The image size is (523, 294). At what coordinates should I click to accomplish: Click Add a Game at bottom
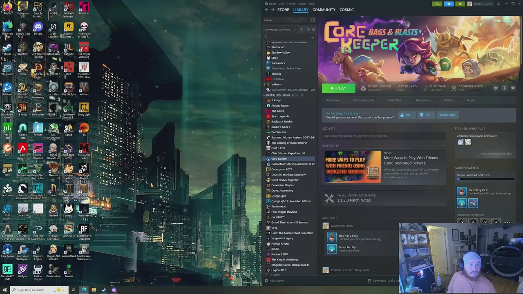274,281
